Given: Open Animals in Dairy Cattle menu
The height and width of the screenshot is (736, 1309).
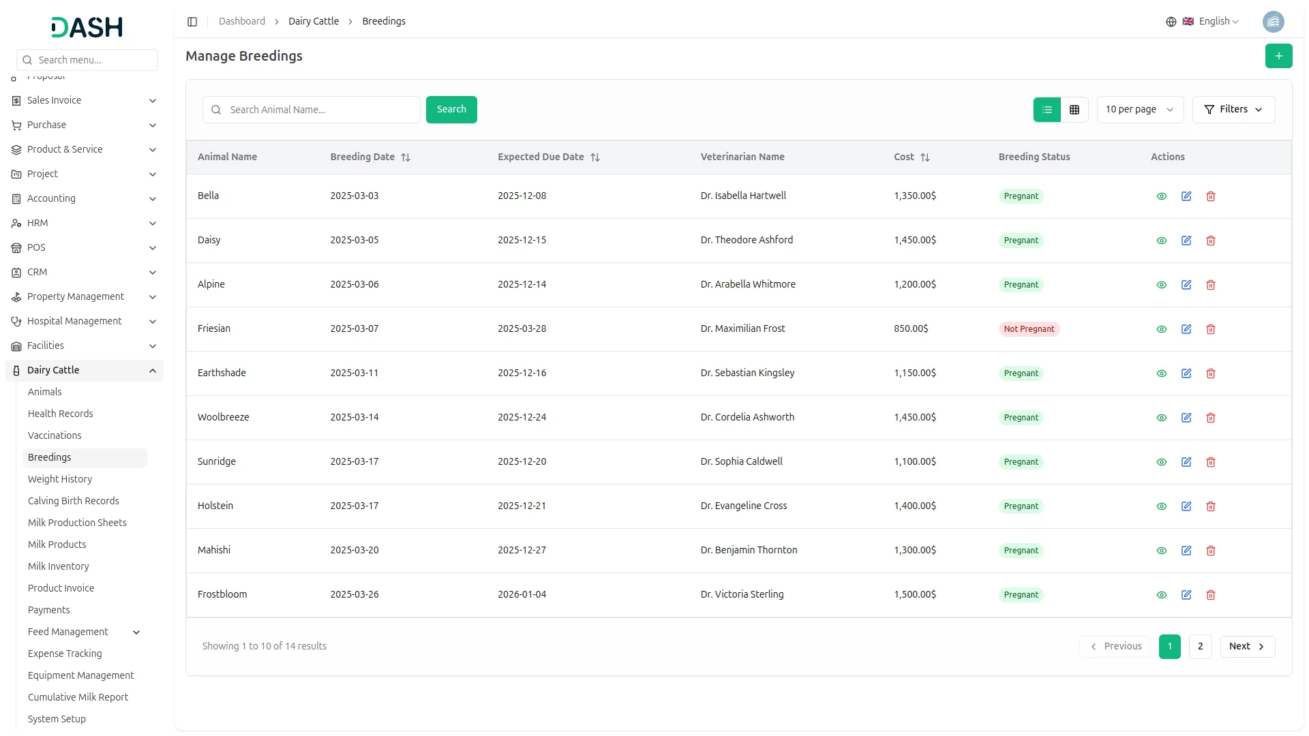Looking at the screenshot, I should [x=44, y=393].
